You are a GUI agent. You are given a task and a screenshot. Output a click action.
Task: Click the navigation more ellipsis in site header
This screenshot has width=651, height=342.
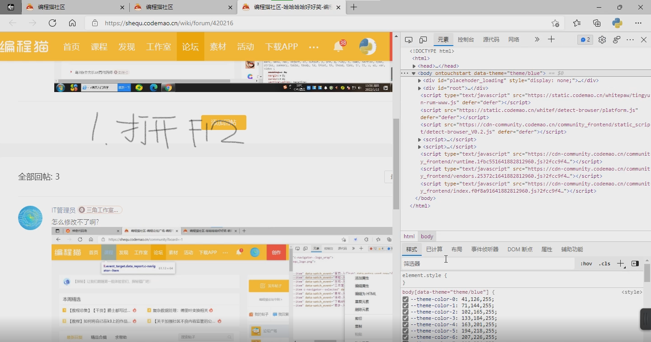pos(314,47)
